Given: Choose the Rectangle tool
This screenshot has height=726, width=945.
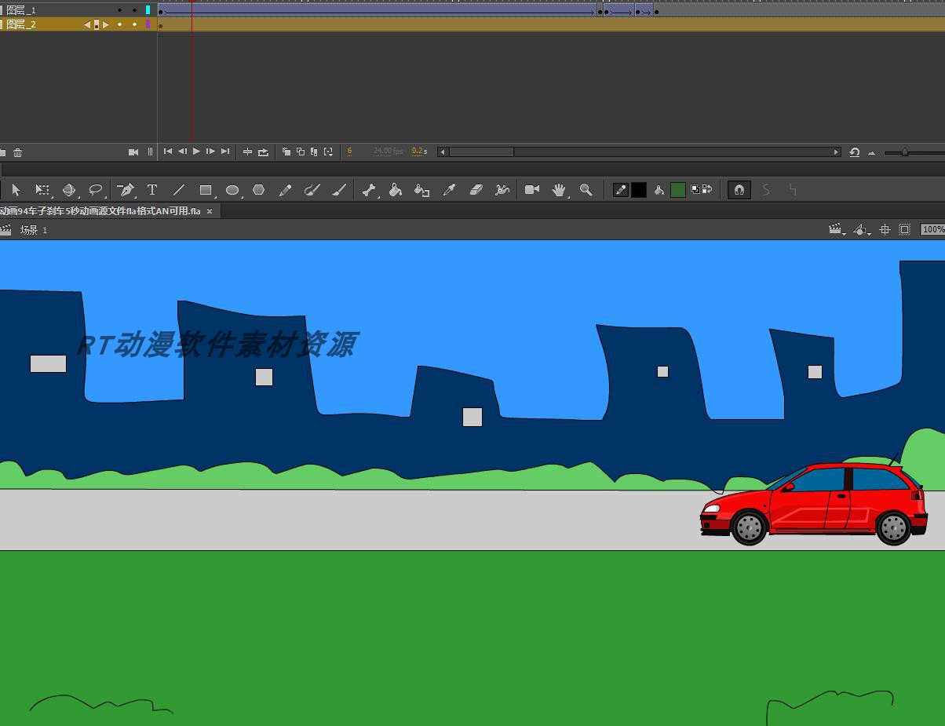Looking at the screenshot, I should coord(205,190).
